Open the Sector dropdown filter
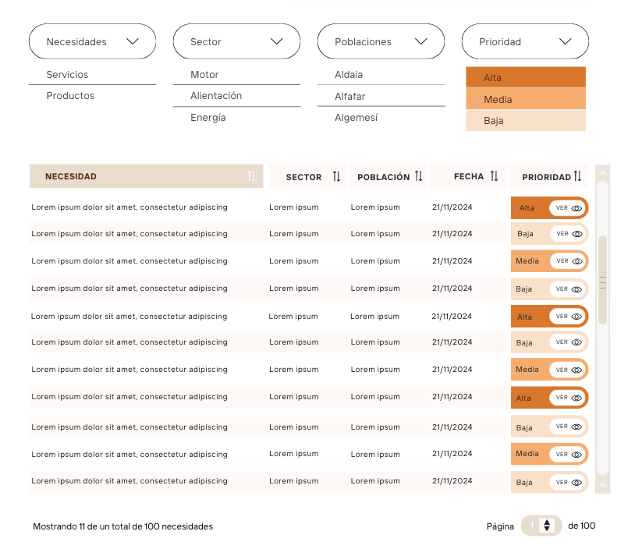 click(236, 41)
